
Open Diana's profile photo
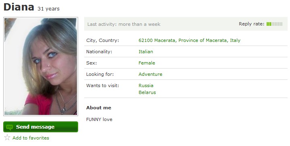[41, 67]
